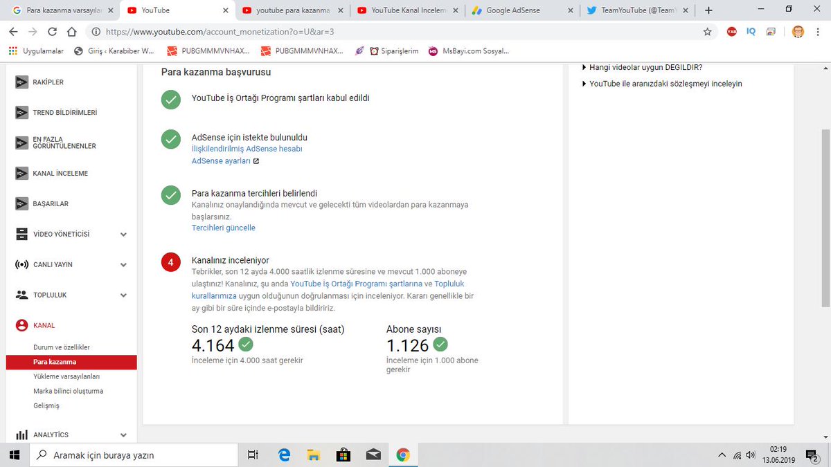Show hidden system tray icons
The height and width of the screenshot is (467, 831).
click(722, 455)
